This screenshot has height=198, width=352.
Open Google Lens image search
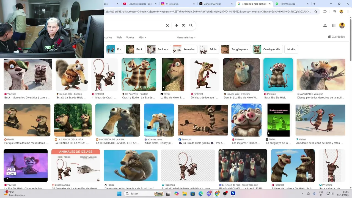pyautogui.click(x=184, y=26)
